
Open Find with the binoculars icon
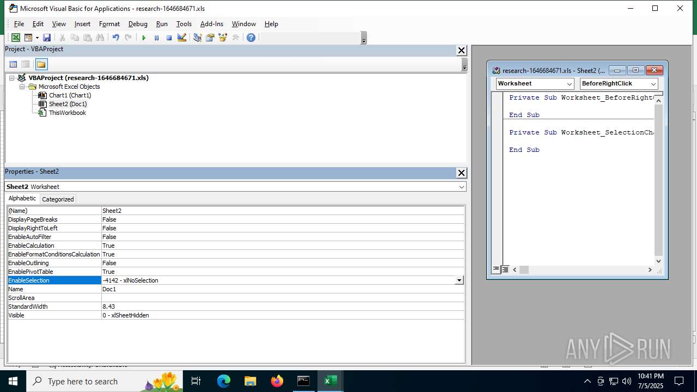[100, 38]
